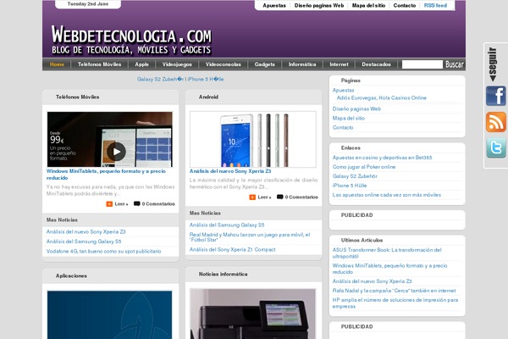508x339 pixels.
Task: Click the orange Leer+ icon under Sony Xperia Z3
Action: pos(252,197)
